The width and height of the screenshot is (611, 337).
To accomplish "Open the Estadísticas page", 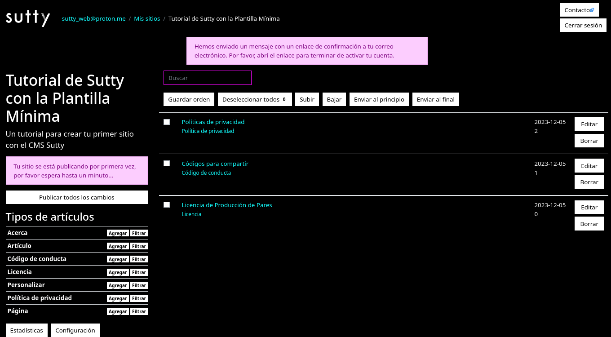I will (x=27, y=330).
